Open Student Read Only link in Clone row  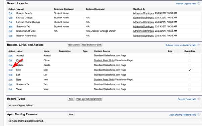(x=104, y=60)
